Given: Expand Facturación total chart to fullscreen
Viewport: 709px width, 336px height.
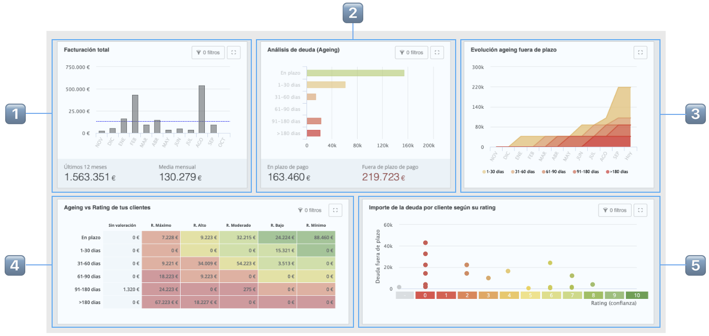Looking at the screenshot, I should click(x=233, y=52).
